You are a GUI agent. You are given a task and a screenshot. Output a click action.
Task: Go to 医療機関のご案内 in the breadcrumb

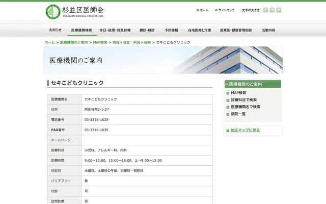(74, 42)
